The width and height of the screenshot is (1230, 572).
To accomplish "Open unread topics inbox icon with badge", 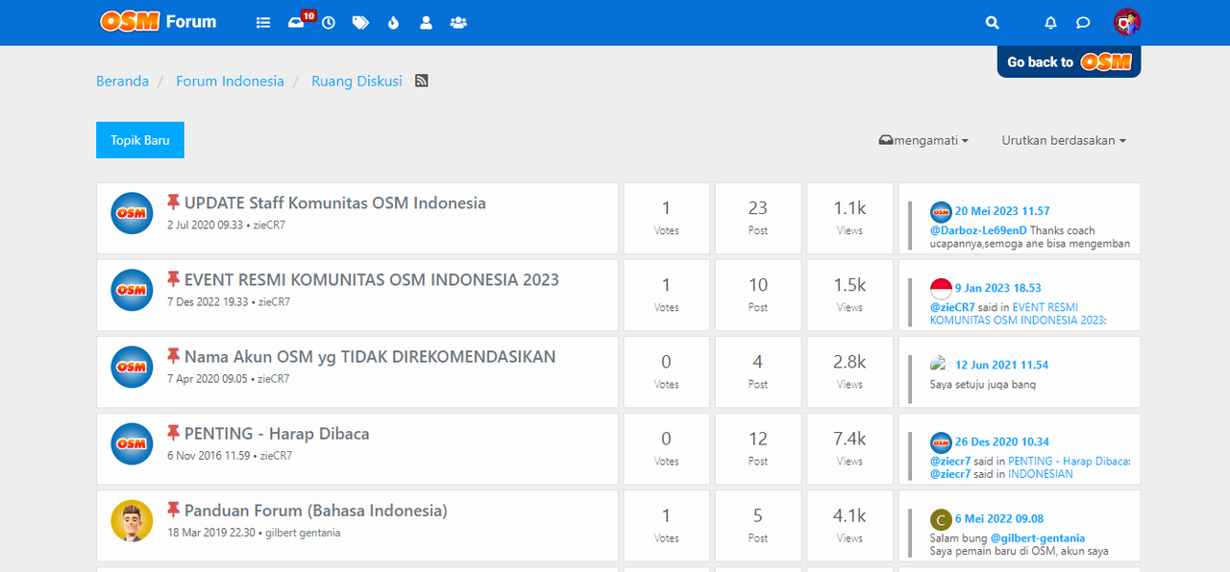I will pyautogui.click(x=297, y=22).
